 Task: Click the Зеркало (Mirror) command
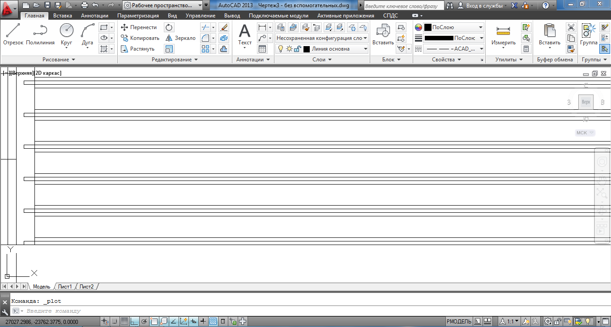180,38
